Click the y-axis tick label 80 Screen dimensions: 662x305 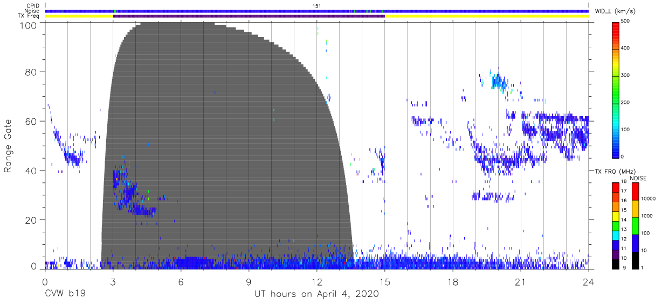[x=31, y=72]
